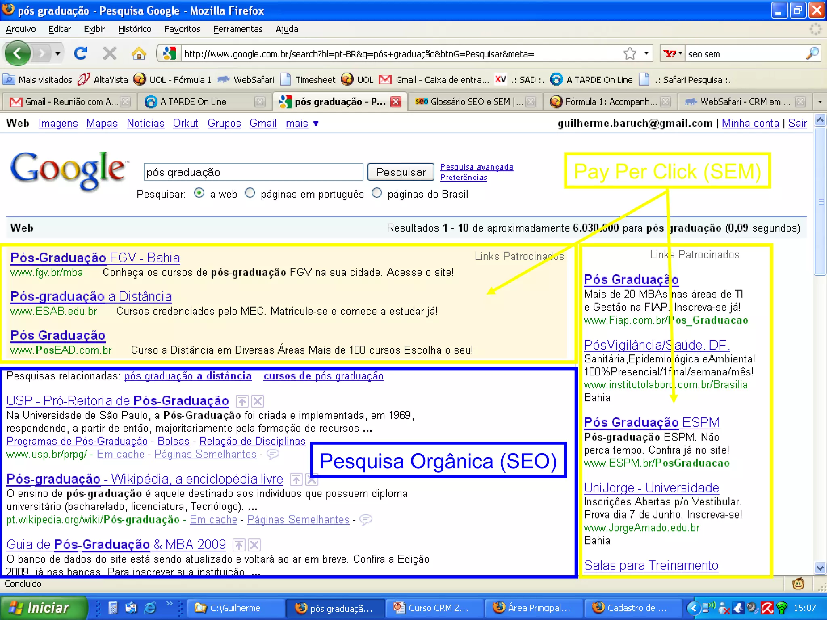Click the 'seo sem' browser search field

tap(744, 54)
